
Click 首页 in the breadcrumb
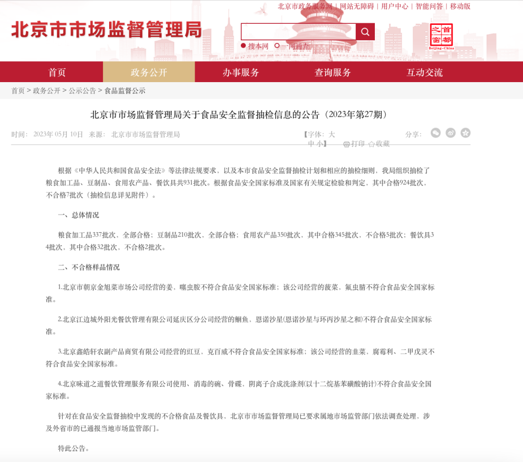[x=18, y=91]
